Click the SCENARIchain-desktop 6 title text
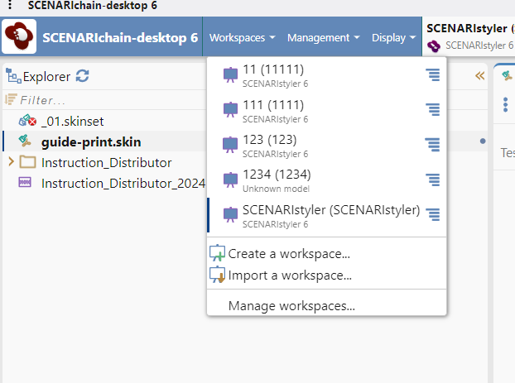The width and height of the screenshot is (515, 383). pos(120,38)
